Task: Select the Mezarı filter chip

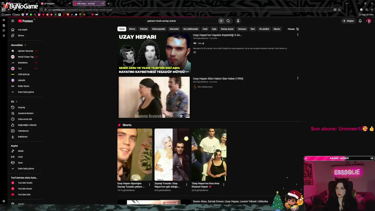Action: (x=277, y=29)
